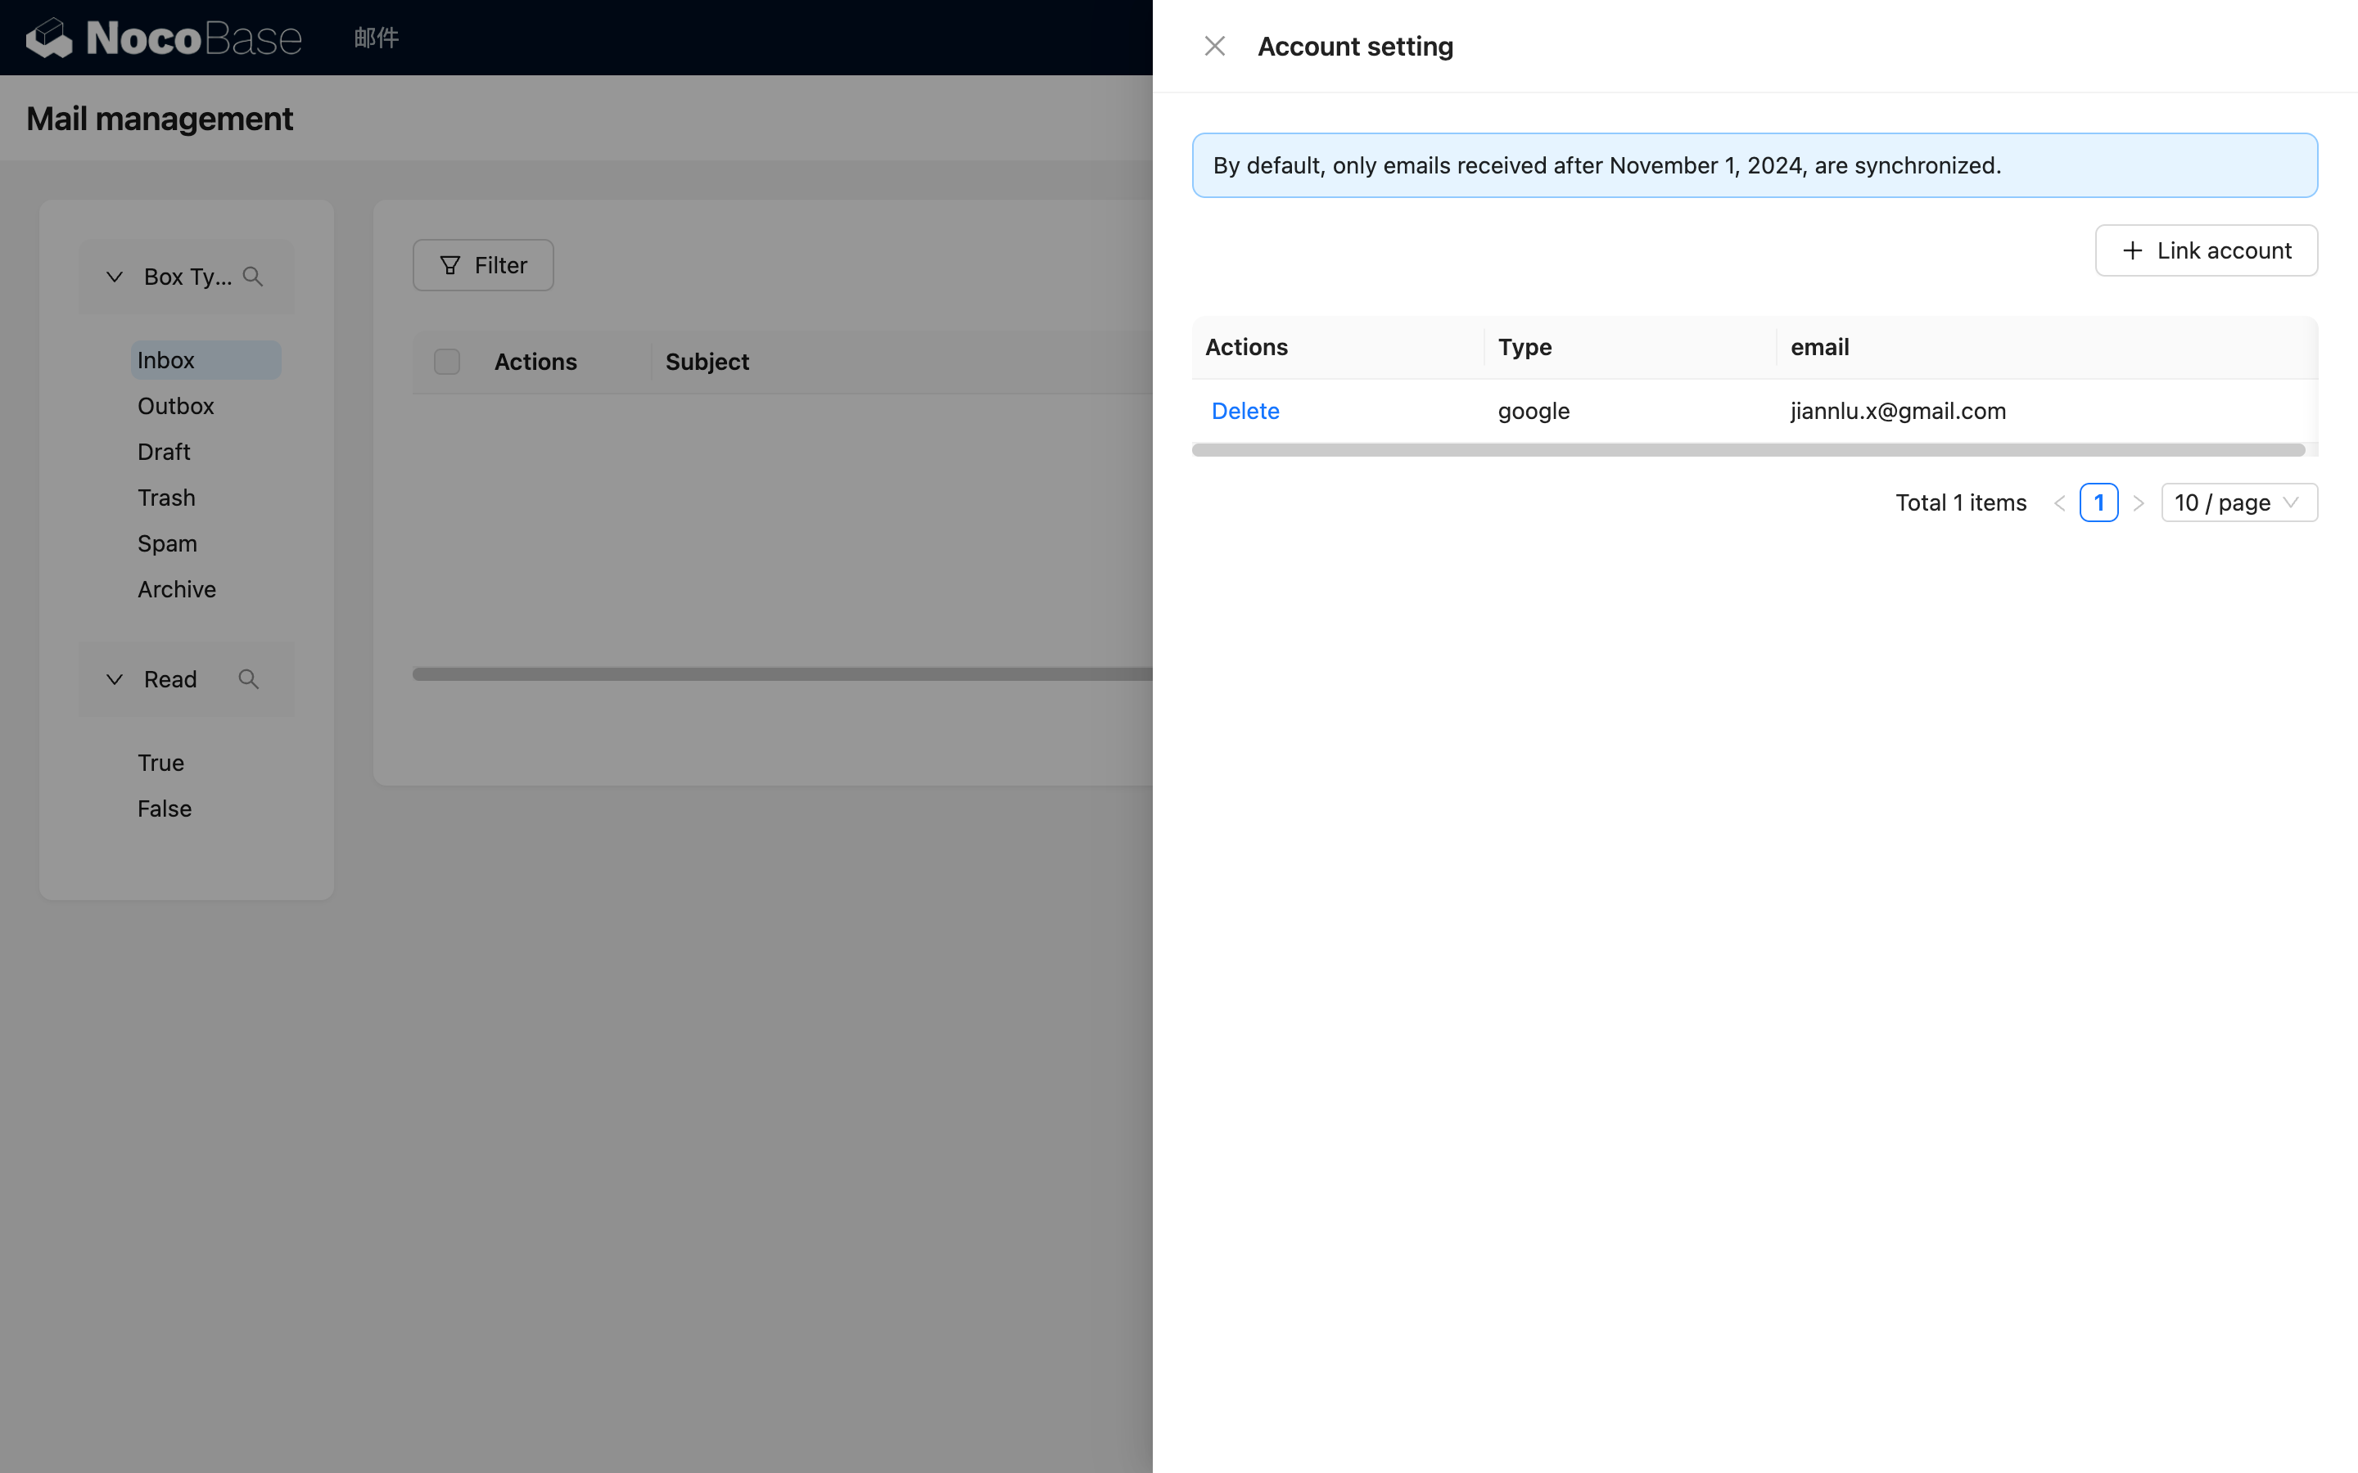Toggle select-all checkbox in mail table
Viewport: 2358px width, 1473px height.
[447, 362]
